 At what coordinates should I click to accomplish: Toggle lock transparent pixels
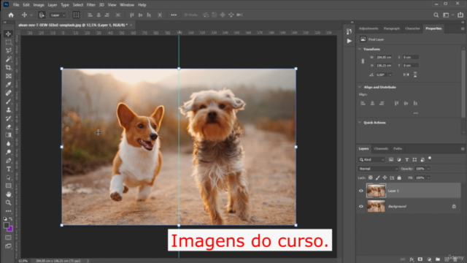coord(370,178)
